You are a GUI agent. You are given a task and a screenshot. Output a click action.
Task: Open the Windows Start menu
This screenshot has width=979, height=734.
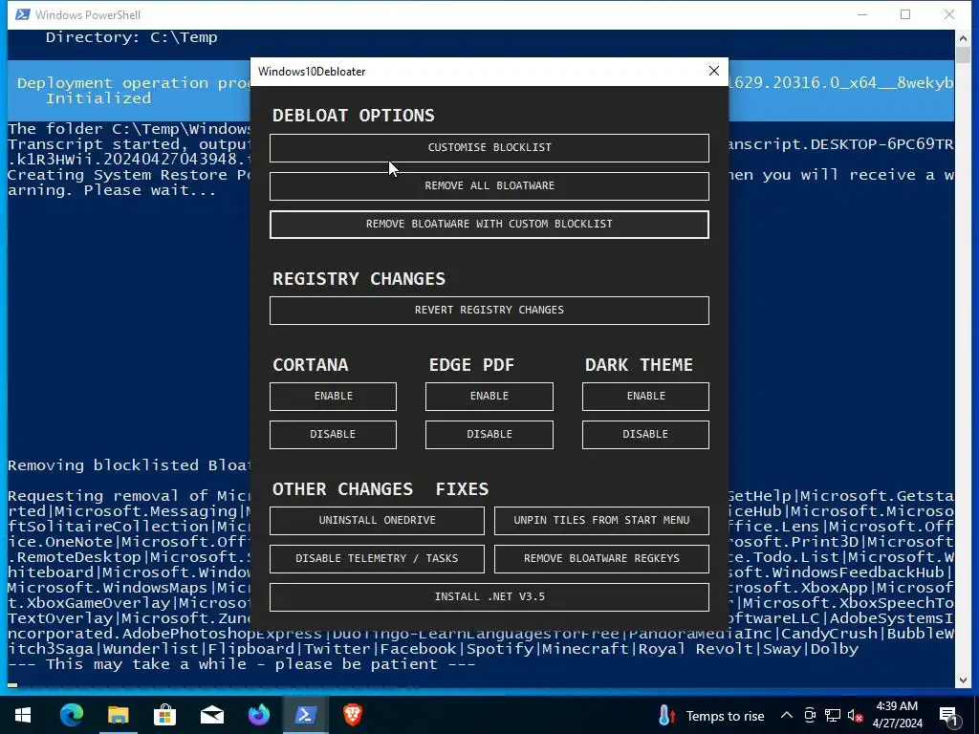(x=23, y=715)
